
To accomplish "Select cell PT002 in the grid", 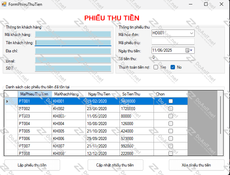I will point(35,108).
